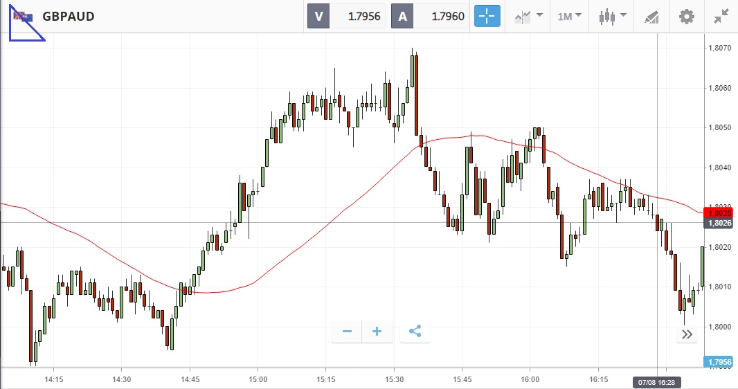Click the blue 1,7956 current price label

(x=720, y=362)
